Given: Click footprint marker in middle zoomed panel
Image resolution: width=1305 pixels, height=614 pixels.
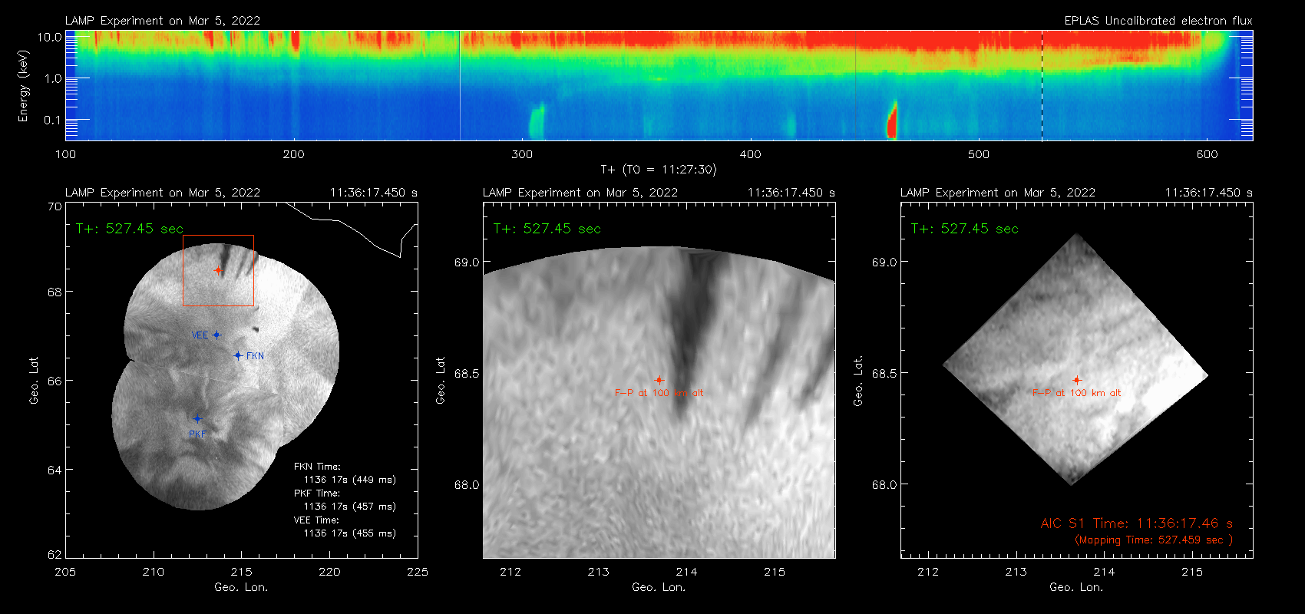Looking at the screenshot, I should click(659, 380).
